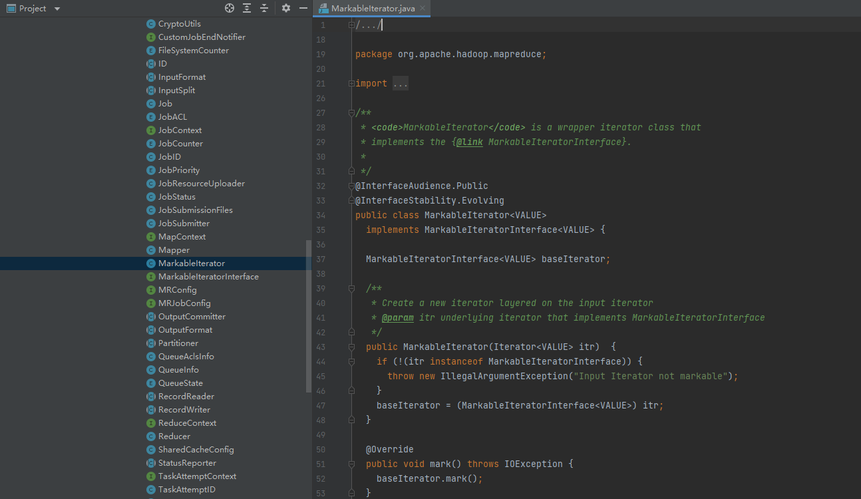Click the Expand All icon in Project toolbar
The width and height of the screenshot is (861, 499).
click(x=247, y=8)
